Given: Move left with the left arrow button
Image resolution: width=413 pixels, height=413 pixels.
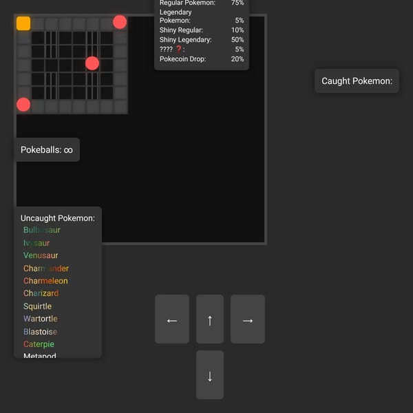Looking at the screenshot, I should 172,319.
